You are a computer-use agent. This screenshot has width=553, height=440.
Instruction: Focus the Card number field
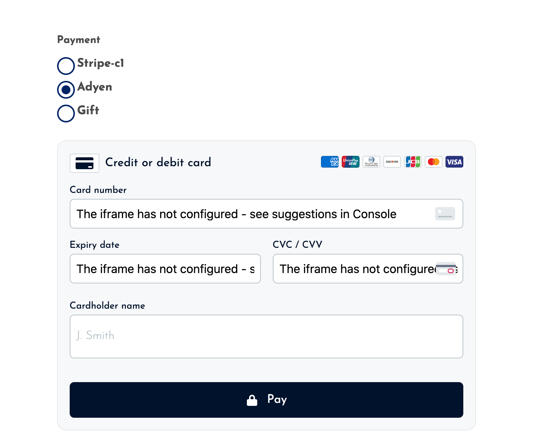[x=266, y=214]
